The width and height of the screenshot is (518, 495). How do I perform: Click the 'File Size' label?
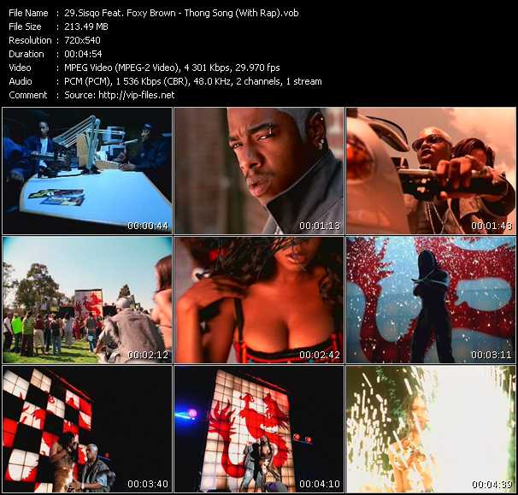(25, 27)
